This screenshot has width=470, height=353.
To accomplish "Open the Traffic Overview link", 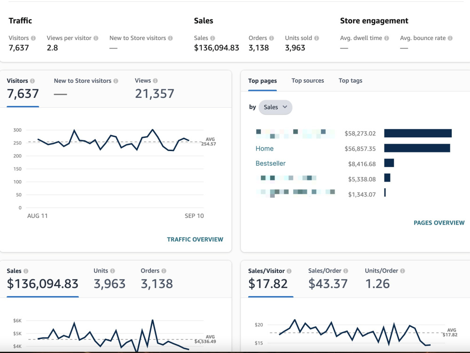I will tap(195, 240).
